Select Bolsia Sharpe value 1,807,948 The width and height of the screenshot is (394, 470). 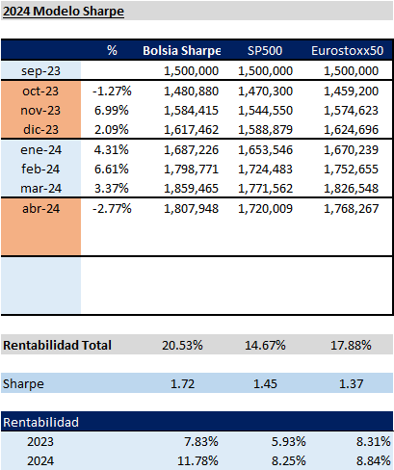tap(192, 209)
